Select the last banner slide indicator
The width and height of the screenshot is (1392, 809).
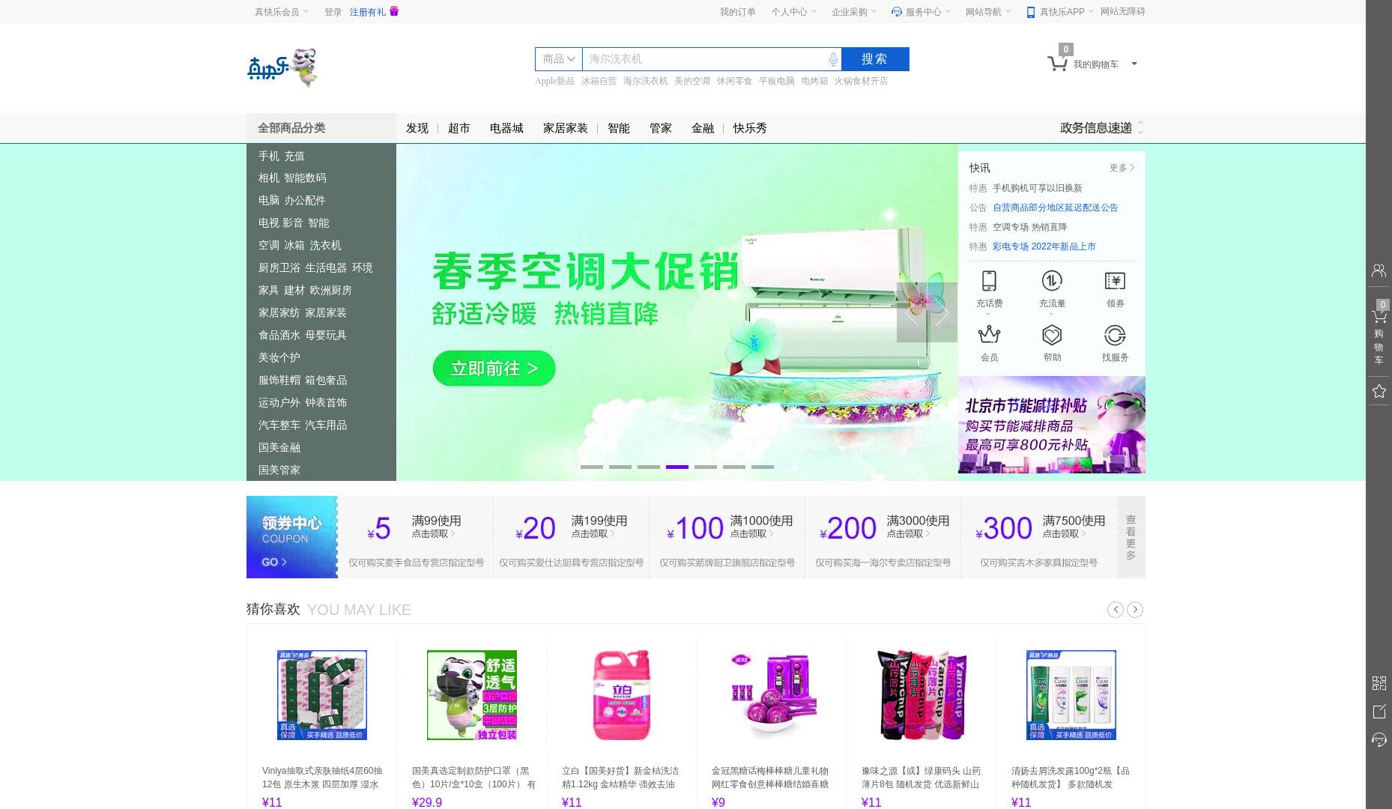[x=763, y=467]
